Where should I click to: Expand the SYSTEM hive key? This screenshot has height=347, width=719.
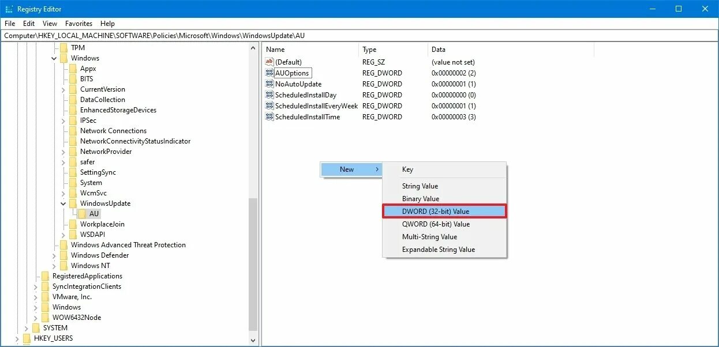tap(26, 328)
